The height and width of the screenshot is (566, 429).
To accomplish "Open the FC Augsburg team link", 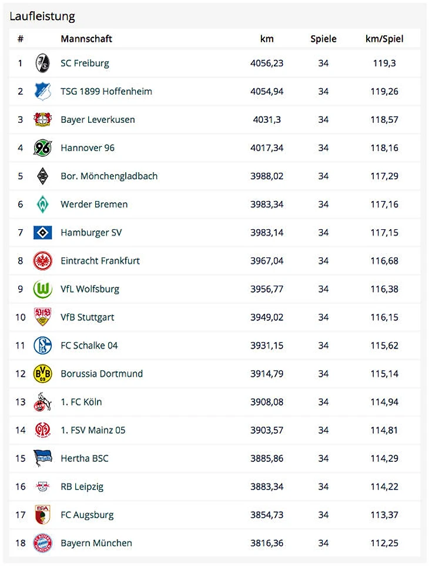I will click(x=87, y=515).
